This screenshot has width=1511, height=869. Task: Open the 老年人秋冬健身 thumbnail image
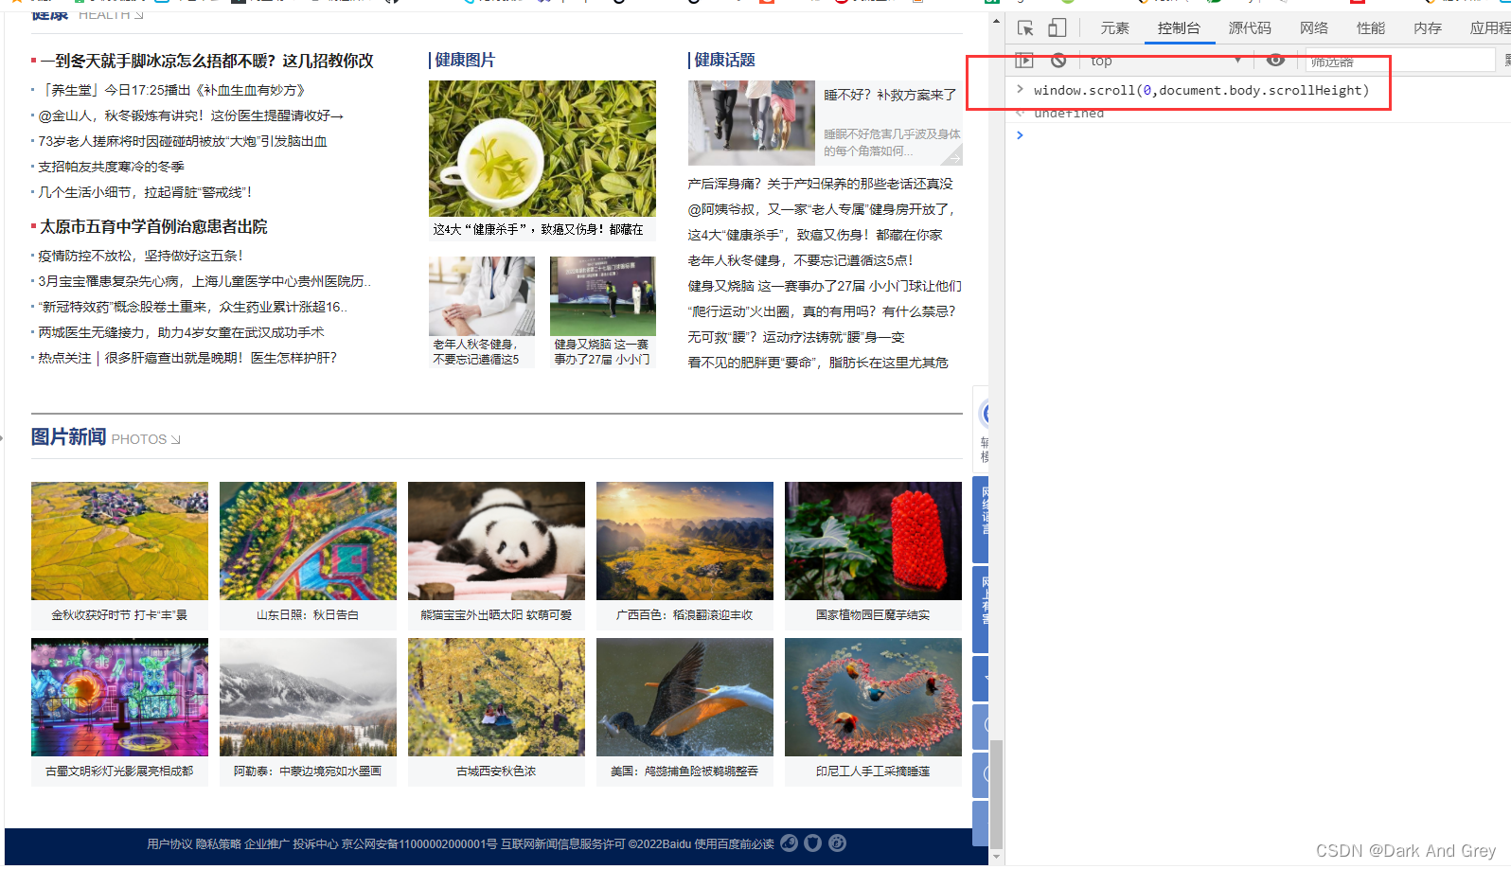tap(482, 296)
